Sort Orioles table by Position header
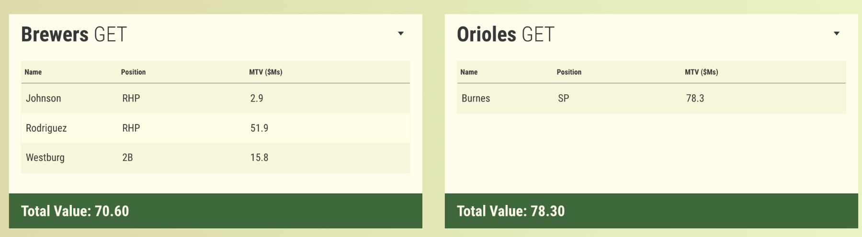The image size is (862, 237). coord(569,72)
